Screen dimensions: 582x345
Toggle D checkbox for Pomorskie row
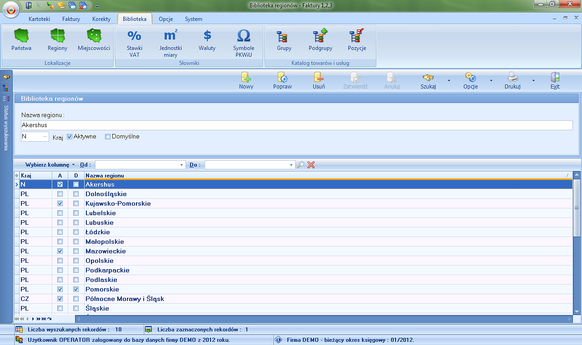click(76, 290)
